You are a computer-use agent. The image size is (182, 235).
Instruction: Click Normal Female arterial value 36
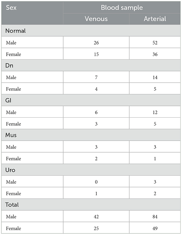(x=155, y=54)
